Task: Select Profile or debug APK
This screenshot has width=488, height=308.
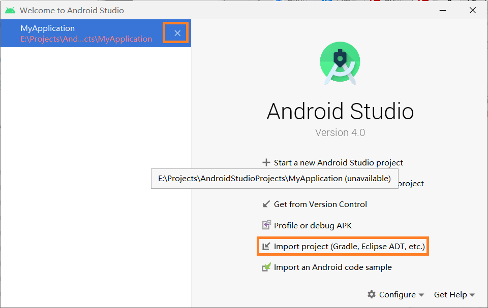Action: [x=313, y=225]
